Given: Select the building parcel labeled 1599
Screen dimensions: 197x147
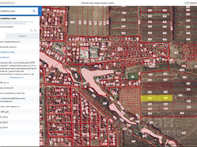Looking at the screenshot, I should coord(94,52).
